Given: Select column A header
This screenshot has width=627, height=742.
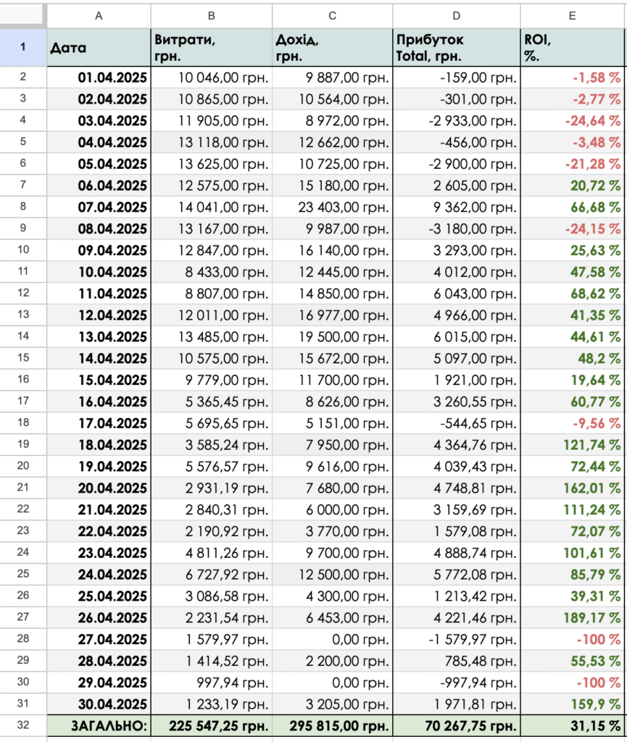Looking at the screenshot, I should click(99, 16).
